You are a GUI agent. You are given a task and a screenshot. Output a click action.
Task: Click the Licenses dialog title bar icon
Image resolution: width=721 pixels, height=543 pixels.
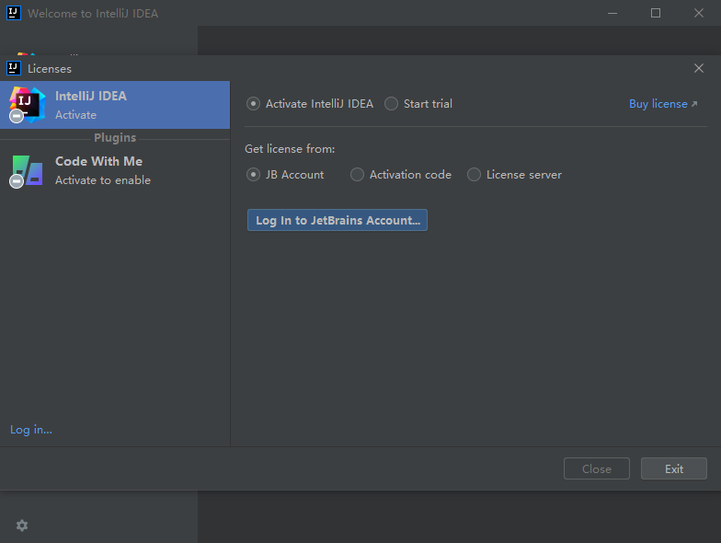pos(14,68)
